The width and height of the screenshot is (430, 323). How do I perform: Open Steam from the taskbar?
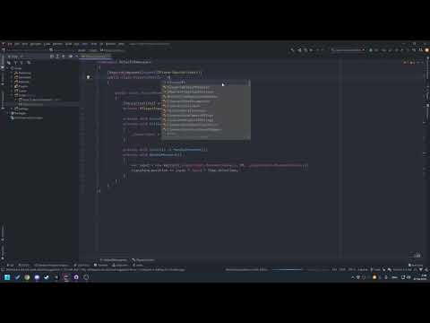[x=47, y=277]
